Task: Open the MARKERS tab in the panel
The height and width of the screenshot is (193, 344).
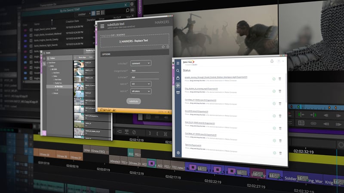Action: point(161,22)
